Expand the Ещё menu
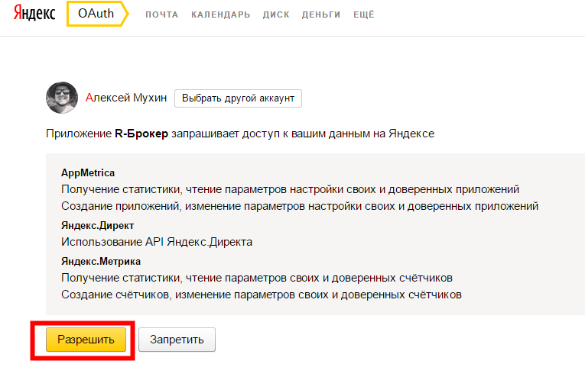This screenshot has height=380, width=585. [x=364, y=14]
